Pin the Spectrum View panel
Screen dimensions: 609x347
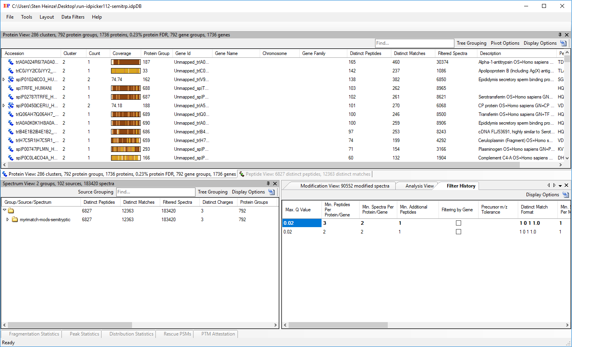268,184
